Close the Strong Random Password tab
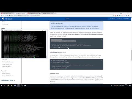The width and height of the screenshot is (132, 99). (39, 13)
